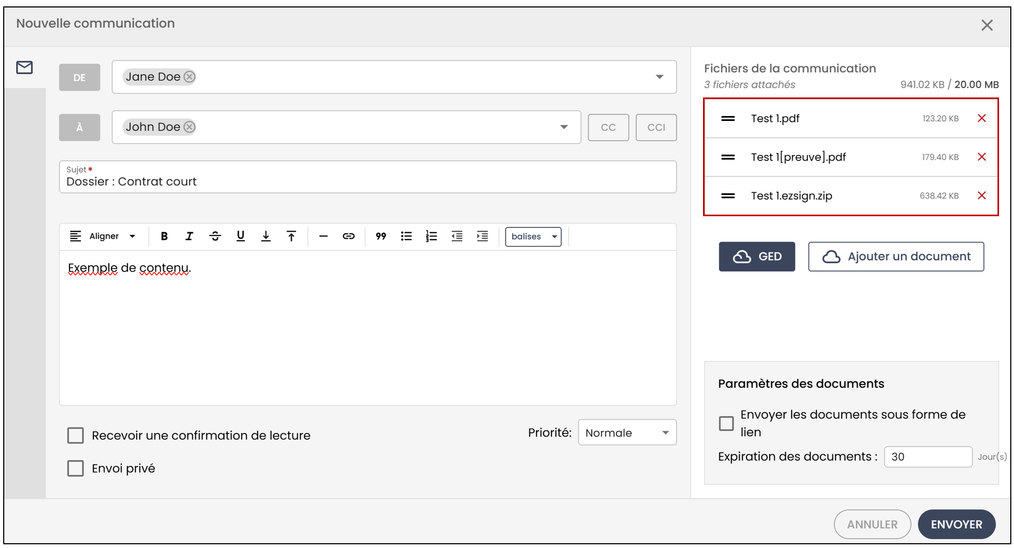Image resolution: width=1014 pixels, height=548 pixels.
Task: Open the GED document picker
Action: [x=757, y=257]
